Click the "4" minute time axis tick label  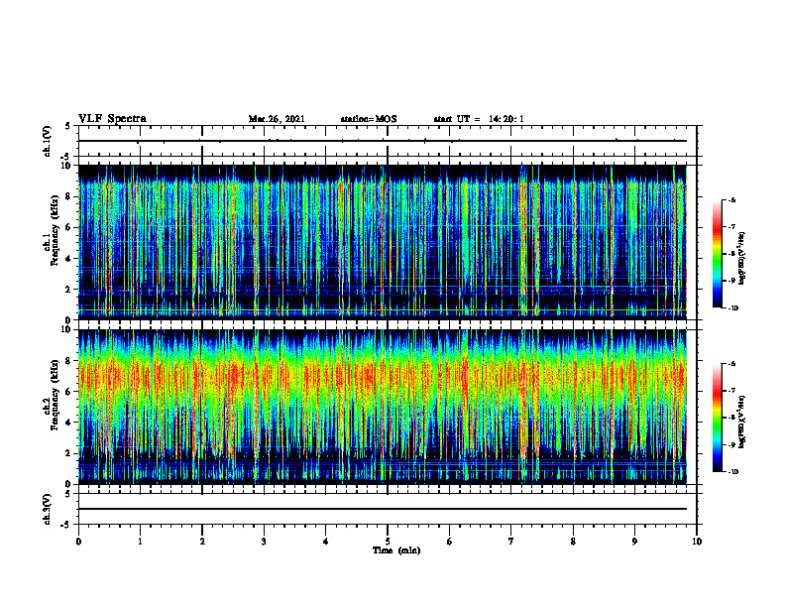(x=326, y=542)
